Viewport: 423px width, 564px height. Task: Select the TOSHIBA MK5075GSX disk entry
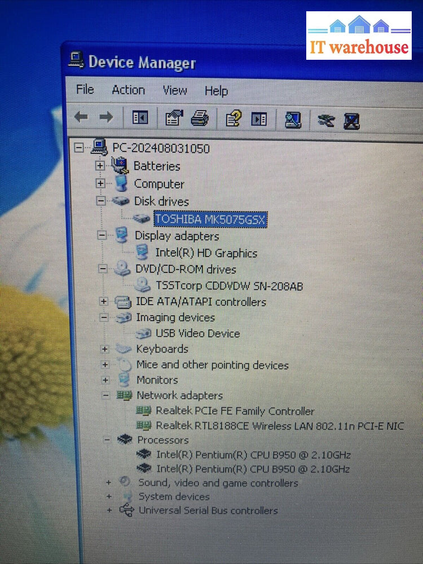click(210, 219)
